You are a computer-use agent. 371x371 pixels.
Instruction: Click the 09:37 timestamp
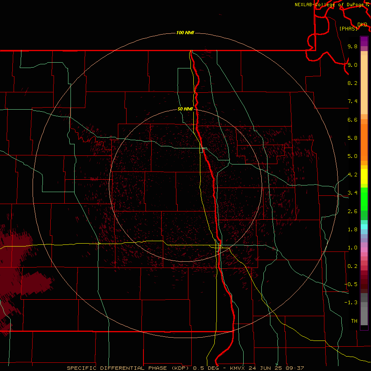(295, 368)
